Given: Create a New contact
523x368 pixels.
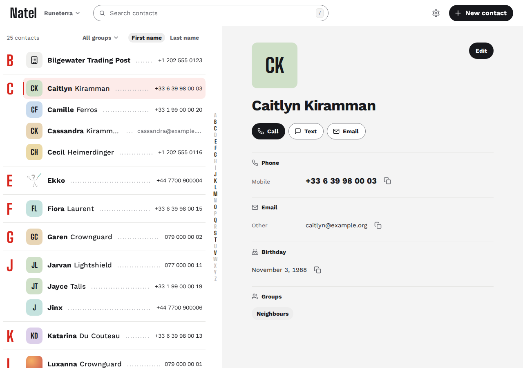Looking at the screenshot, I should 481,13.
